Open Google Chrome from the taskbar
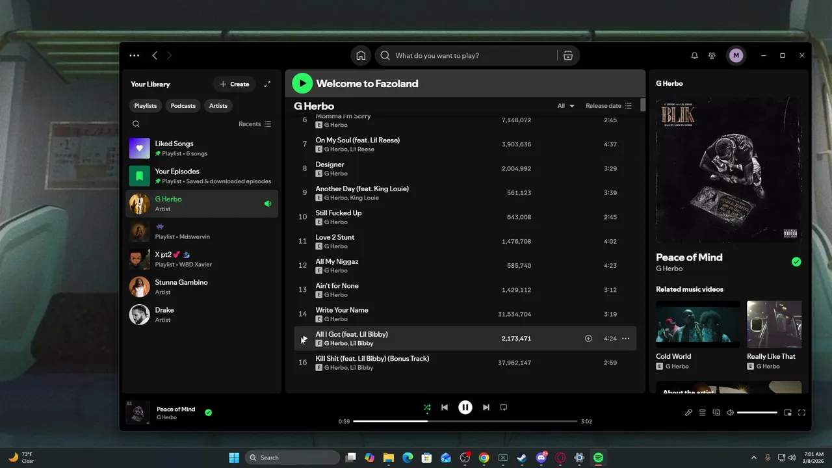 click(x=484, y=458)
